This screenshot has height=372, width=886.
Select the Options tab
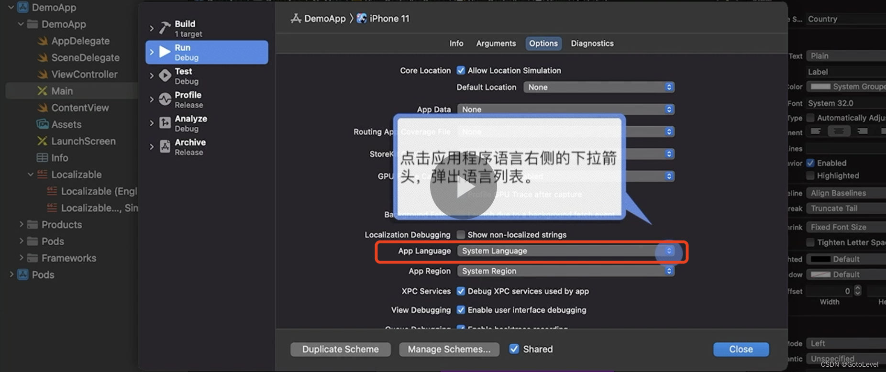click(x=543, y=44)
